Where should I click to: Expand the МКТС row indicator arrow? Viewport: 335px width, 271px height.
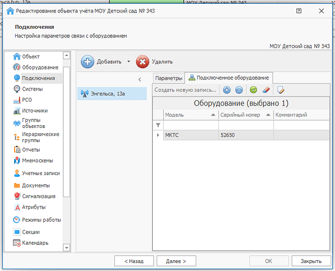point(158,135)
